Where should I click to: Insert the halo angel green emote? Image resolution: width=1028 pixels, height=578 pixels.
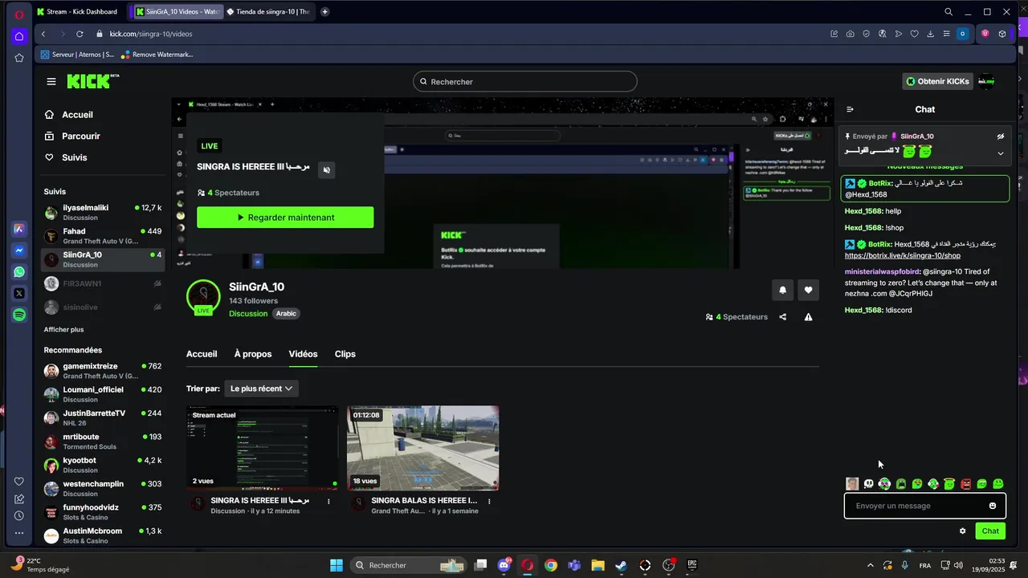point(949,484)
